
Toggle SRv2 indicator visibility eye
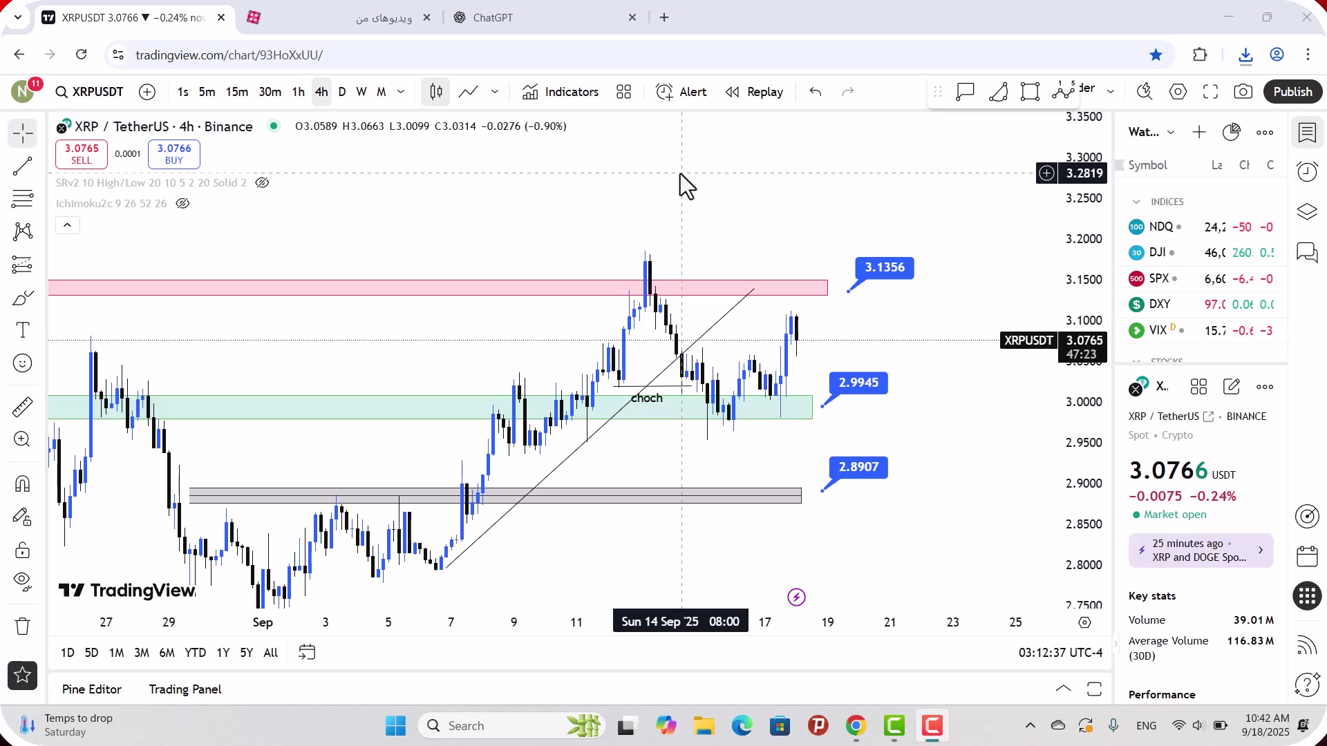coord(262,183)
